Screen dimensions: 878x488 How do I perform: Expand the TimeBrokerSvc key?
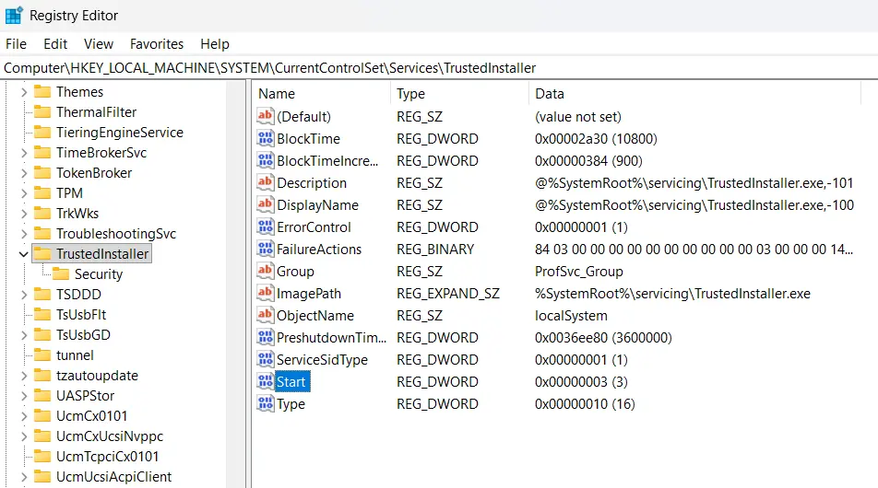pyautogui.click(x=24, y=153)
